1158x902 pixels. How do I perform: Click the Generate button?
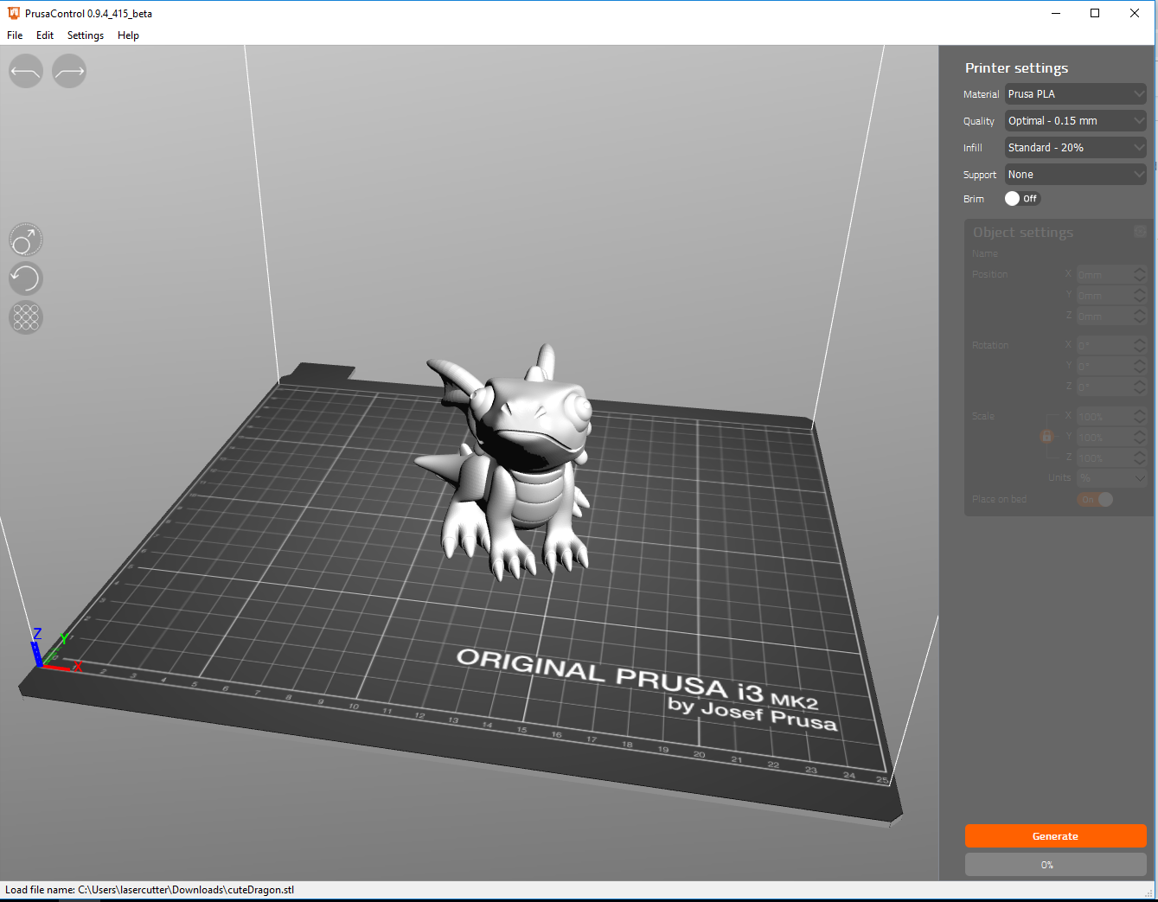1055,835
